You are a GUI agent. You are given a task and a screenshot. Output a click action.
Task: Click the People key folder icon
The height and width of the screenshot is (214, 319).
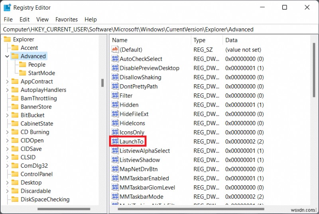pos(22,65)
